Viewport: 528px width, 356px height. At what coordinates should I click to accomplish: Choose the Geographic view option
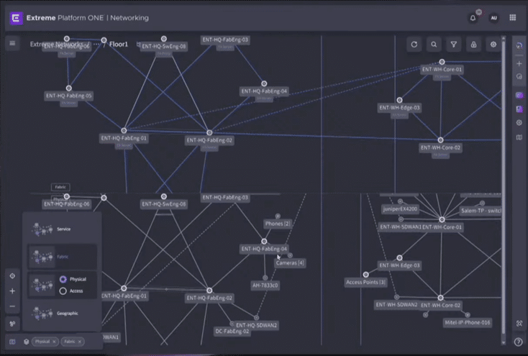point(63,314)
